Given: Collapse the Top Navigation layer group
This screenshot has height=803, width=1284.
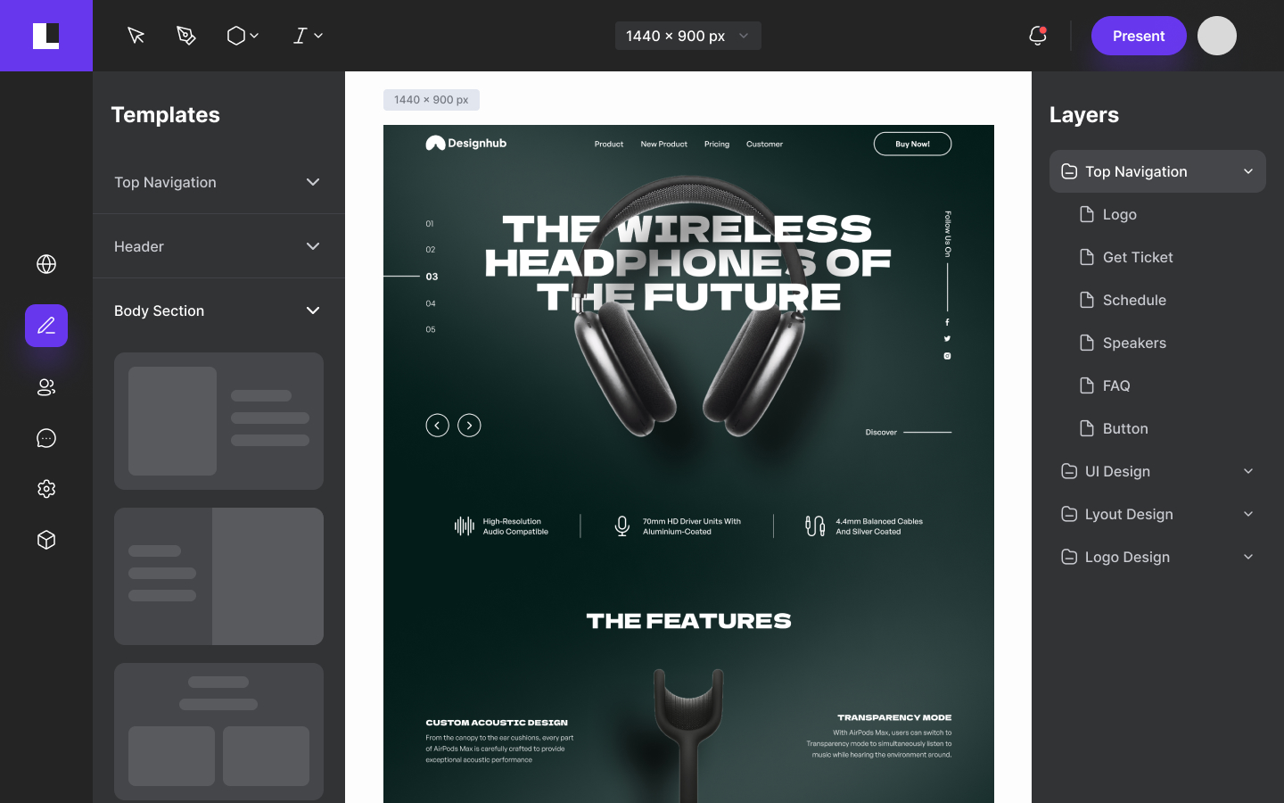Looking at the screenshot, I should tap(1247, 171).
